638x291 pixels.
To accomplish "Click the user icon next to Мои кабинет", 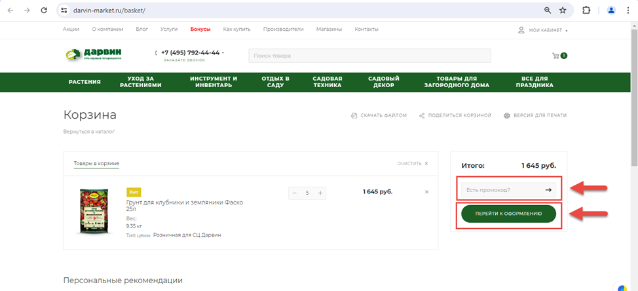I will (x=521, y=30).
